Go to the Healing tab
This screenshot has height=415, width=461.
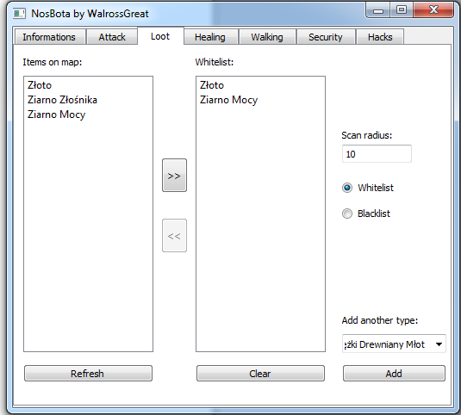(x=210, y=37)
